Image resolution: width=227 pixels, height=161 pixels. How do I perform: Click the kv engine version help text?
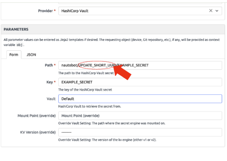coord(107,140)
